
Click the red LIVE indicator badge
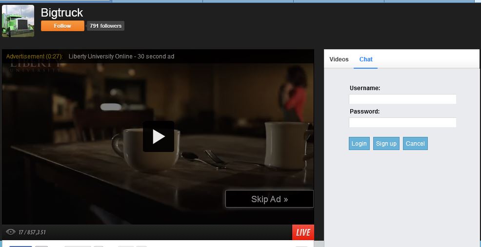(303, 232)
